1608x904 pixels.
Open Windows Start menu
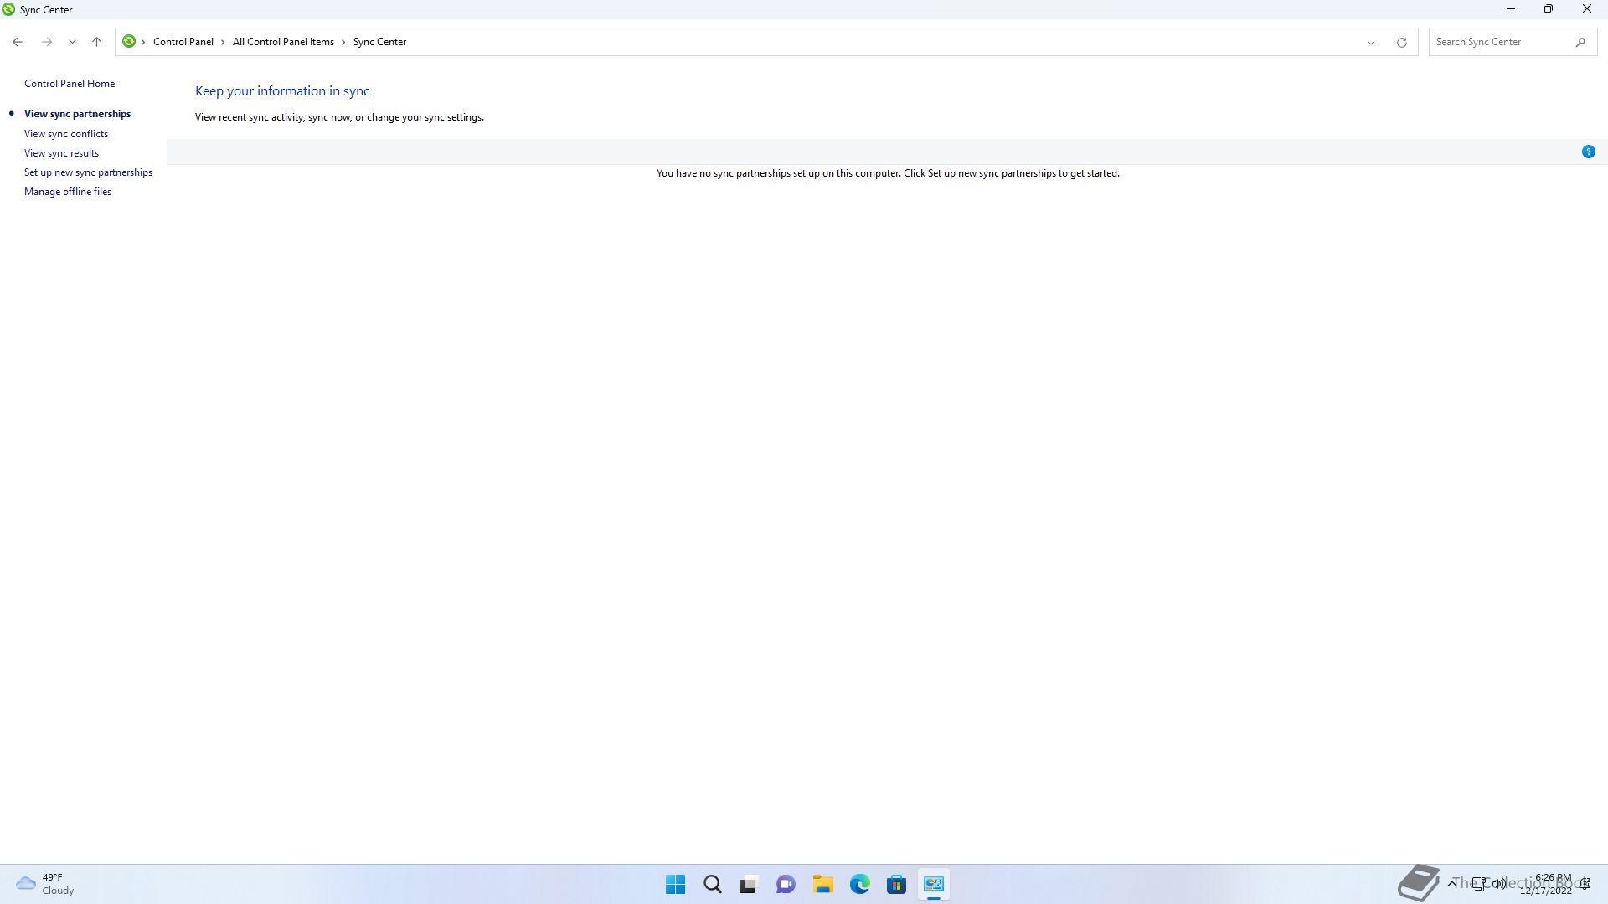675,884
